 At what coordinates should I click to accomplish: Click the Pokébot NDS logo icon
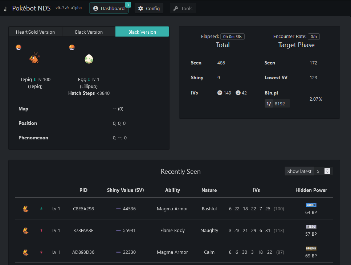pos(5,9)
